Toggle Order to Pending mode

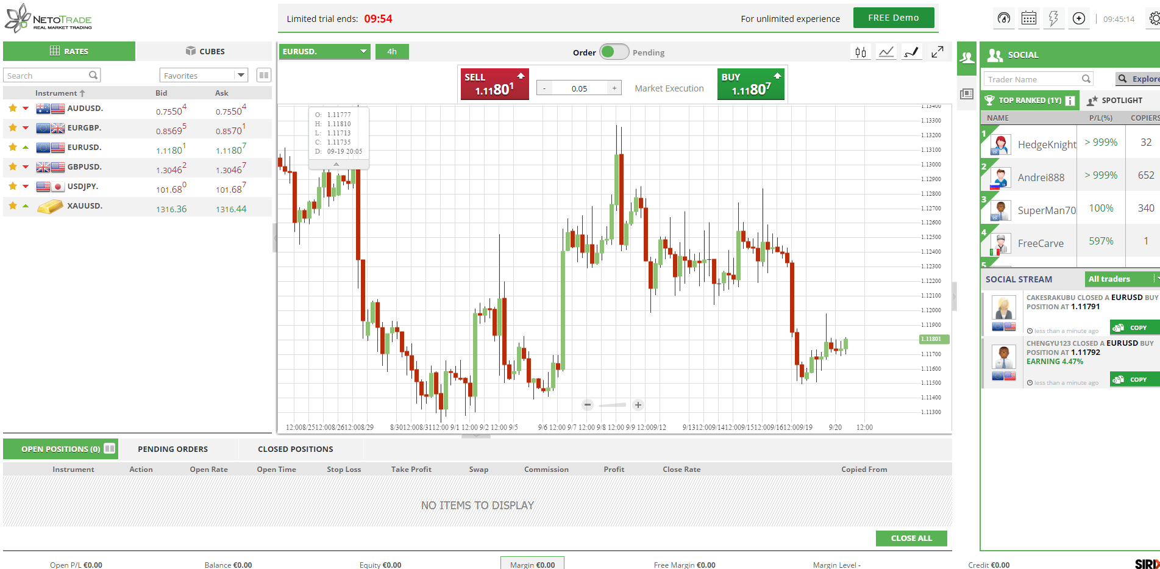click(x=614, y=52)
